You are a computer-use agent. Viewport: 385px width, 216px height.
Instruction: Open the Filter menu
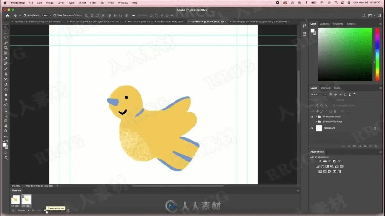click(93, 3)
